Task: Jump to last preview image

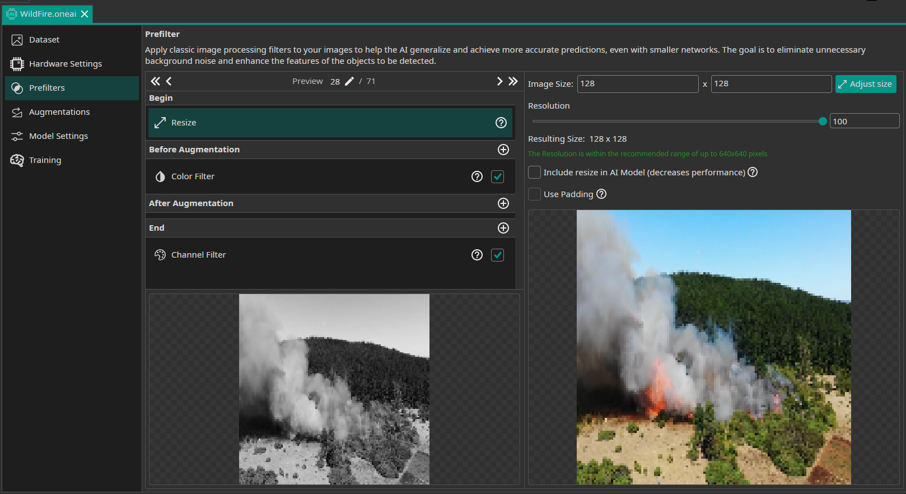Action: point(513,81)
